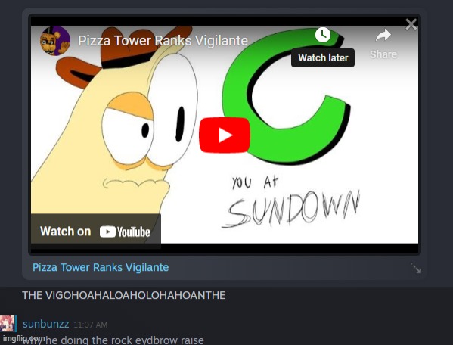This screenshot has width=453, height=345.
Task: Click the Share arrow icon
Action: (x=383, y=36)
